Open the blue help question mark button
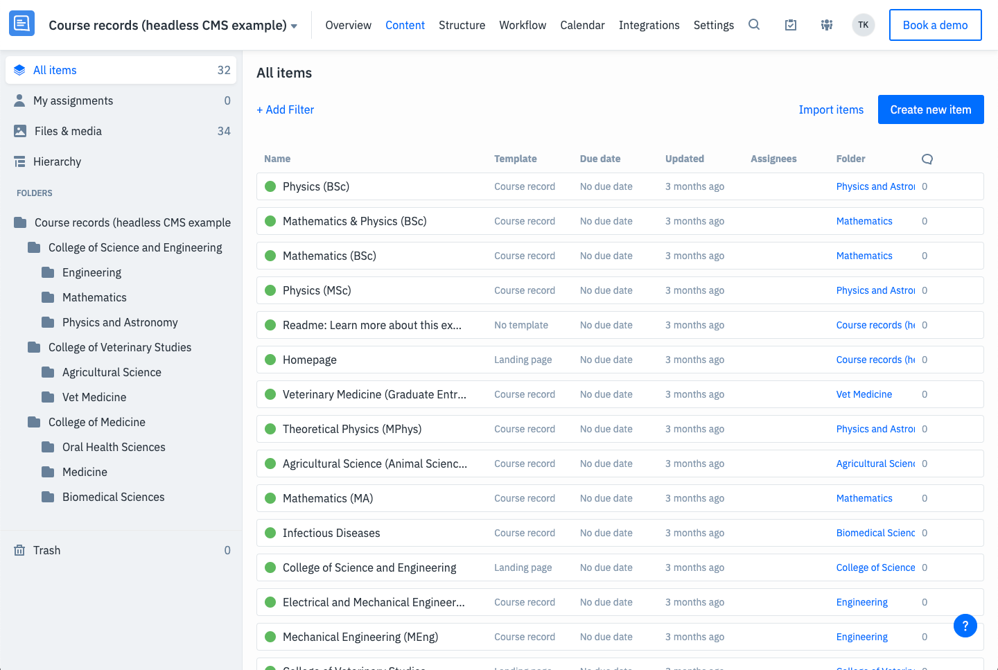Image resolution: width=998 pixels, height=670 pixels. coord(965,626)
